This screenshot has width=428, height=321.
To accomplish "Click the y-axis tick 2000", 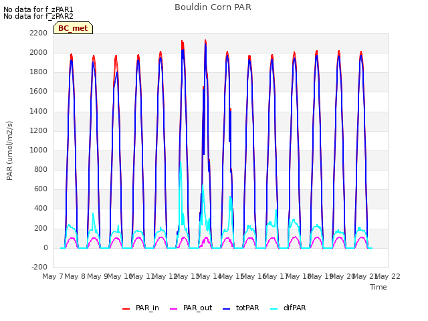I will [x=39, y=52].
